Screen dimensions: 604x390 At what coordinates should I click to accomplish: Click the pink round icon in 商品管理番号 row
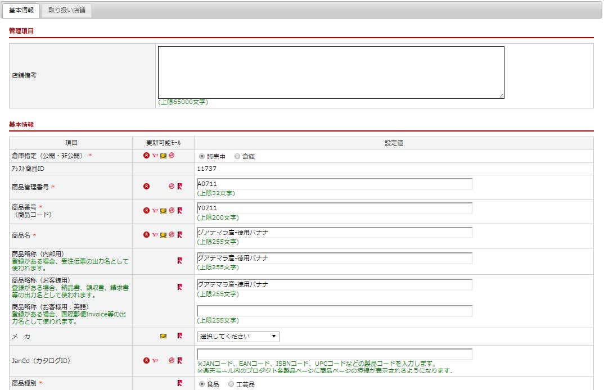tap(172, 186)
